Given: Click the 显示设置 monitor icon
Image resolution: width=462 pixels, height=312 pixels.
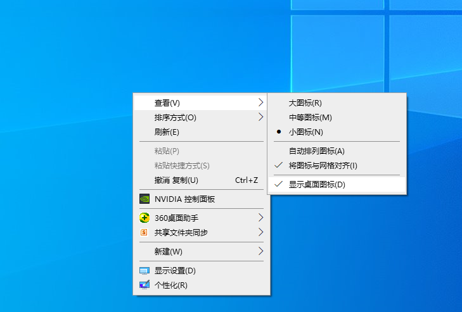Looking at the screenshot, I should click(x=144, y=270).
